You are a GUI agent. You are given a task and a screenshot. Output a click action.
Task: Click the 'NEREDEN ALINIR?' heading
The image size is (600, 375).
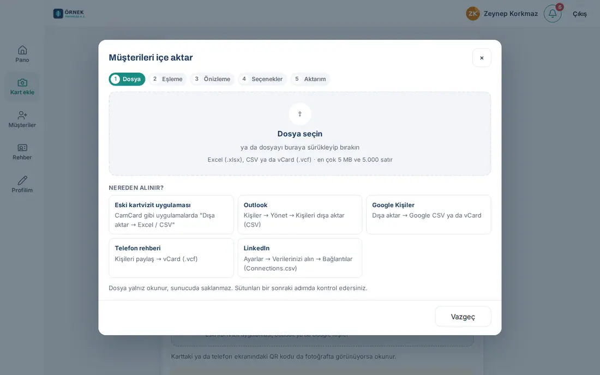136,187
